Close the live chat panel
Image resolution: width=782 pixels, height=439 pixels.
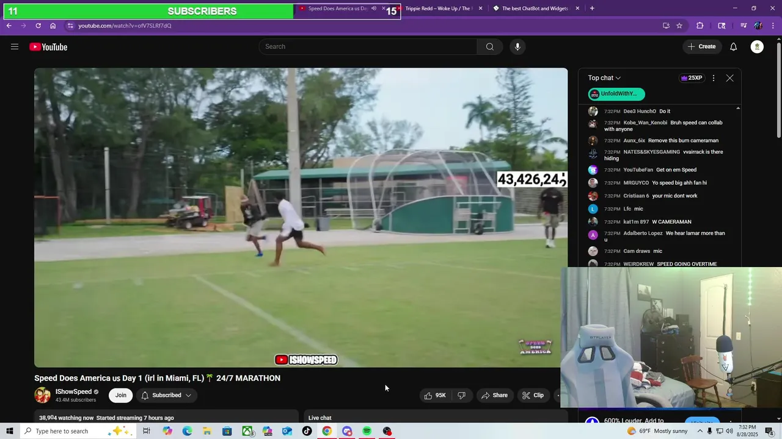729,78
